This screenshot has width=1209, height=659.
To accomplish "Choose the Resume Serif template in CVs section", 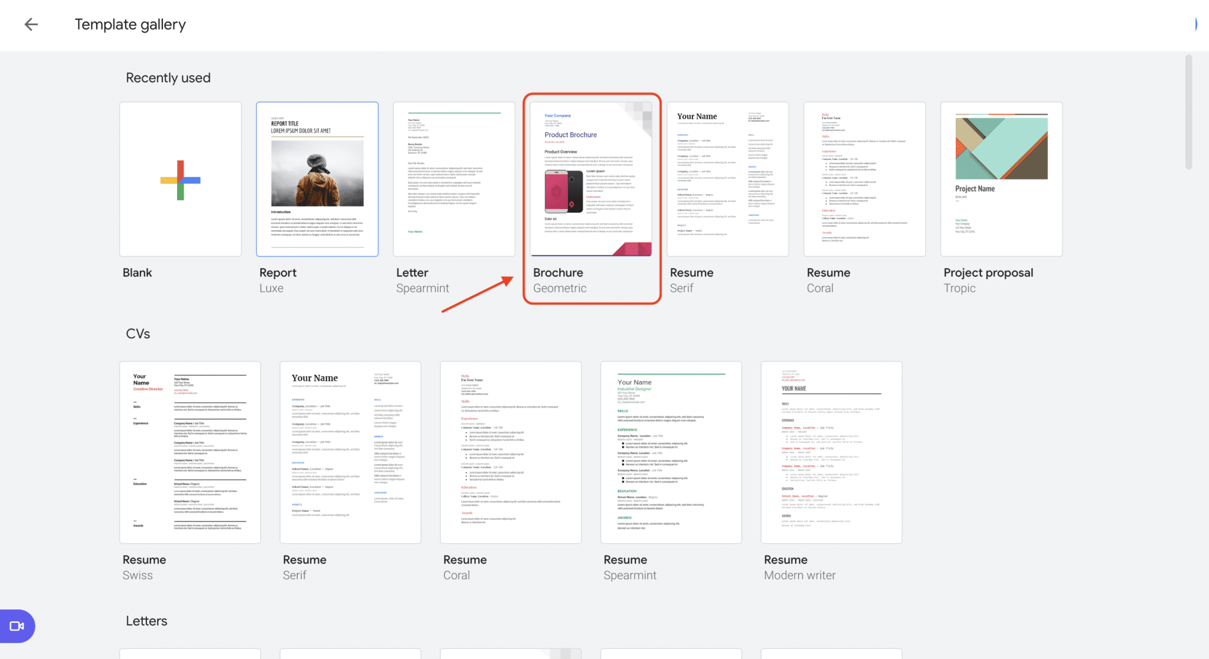I will (350, 452).
